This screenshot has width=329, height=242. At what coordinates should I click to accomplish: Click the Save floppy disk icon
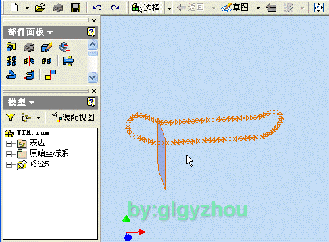click(76, 8)
